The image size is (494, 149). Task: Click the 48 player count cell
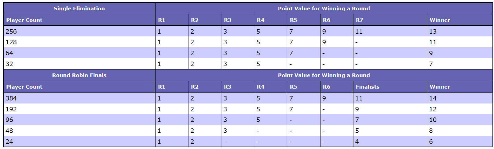(x=9, y=131)
